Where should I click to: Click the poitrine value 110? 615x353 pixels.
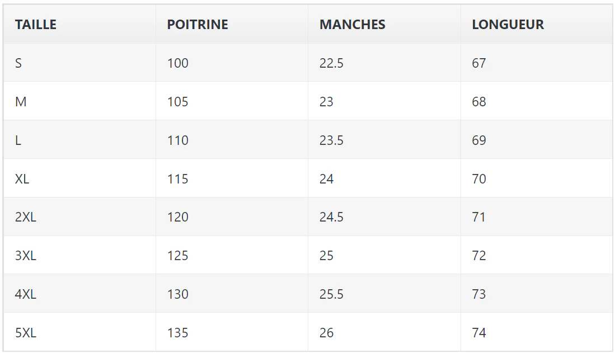178,140
